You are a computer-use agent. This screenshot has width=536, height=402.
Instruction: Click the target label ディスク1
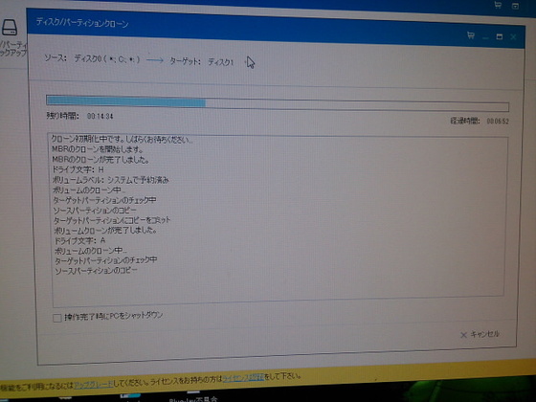[220, 62]
